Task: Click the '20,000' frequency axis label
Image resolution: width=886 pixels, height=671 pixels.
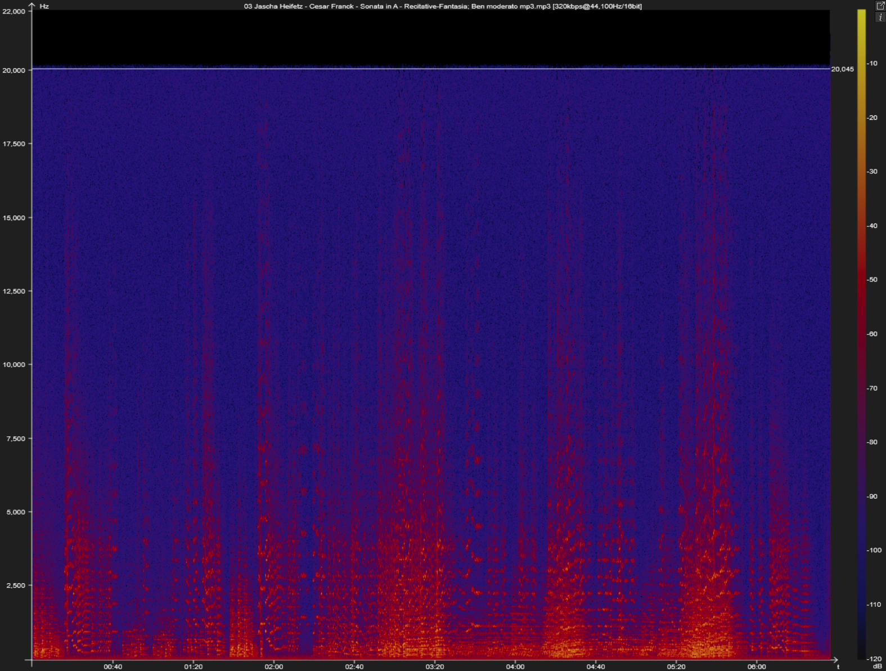Action: tap(14, 70)
